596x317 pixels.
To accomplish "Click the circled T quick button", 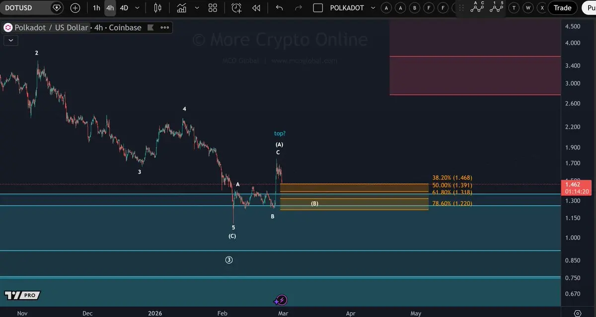I will pos(514,8).
